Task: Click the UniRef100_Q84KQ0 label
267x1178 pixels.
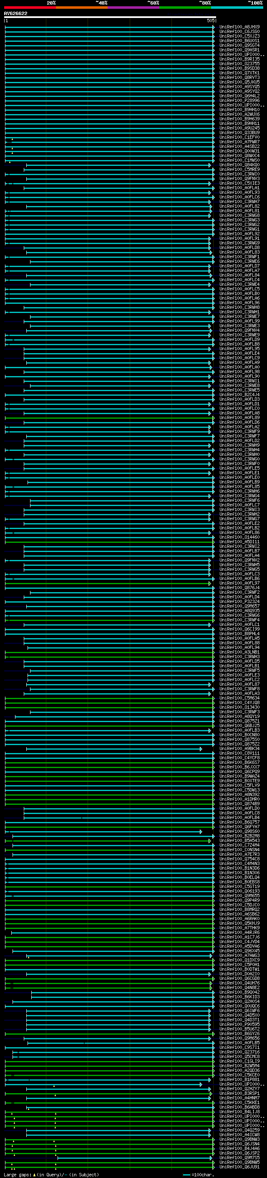Action: pyautogui.click(x=239, y=165)
